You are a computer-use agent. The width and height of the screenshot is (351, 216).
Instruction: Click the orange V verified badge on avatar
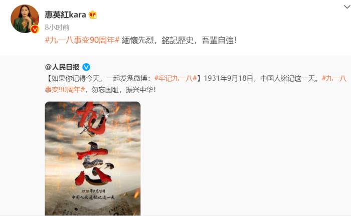[x=35, y=29]
